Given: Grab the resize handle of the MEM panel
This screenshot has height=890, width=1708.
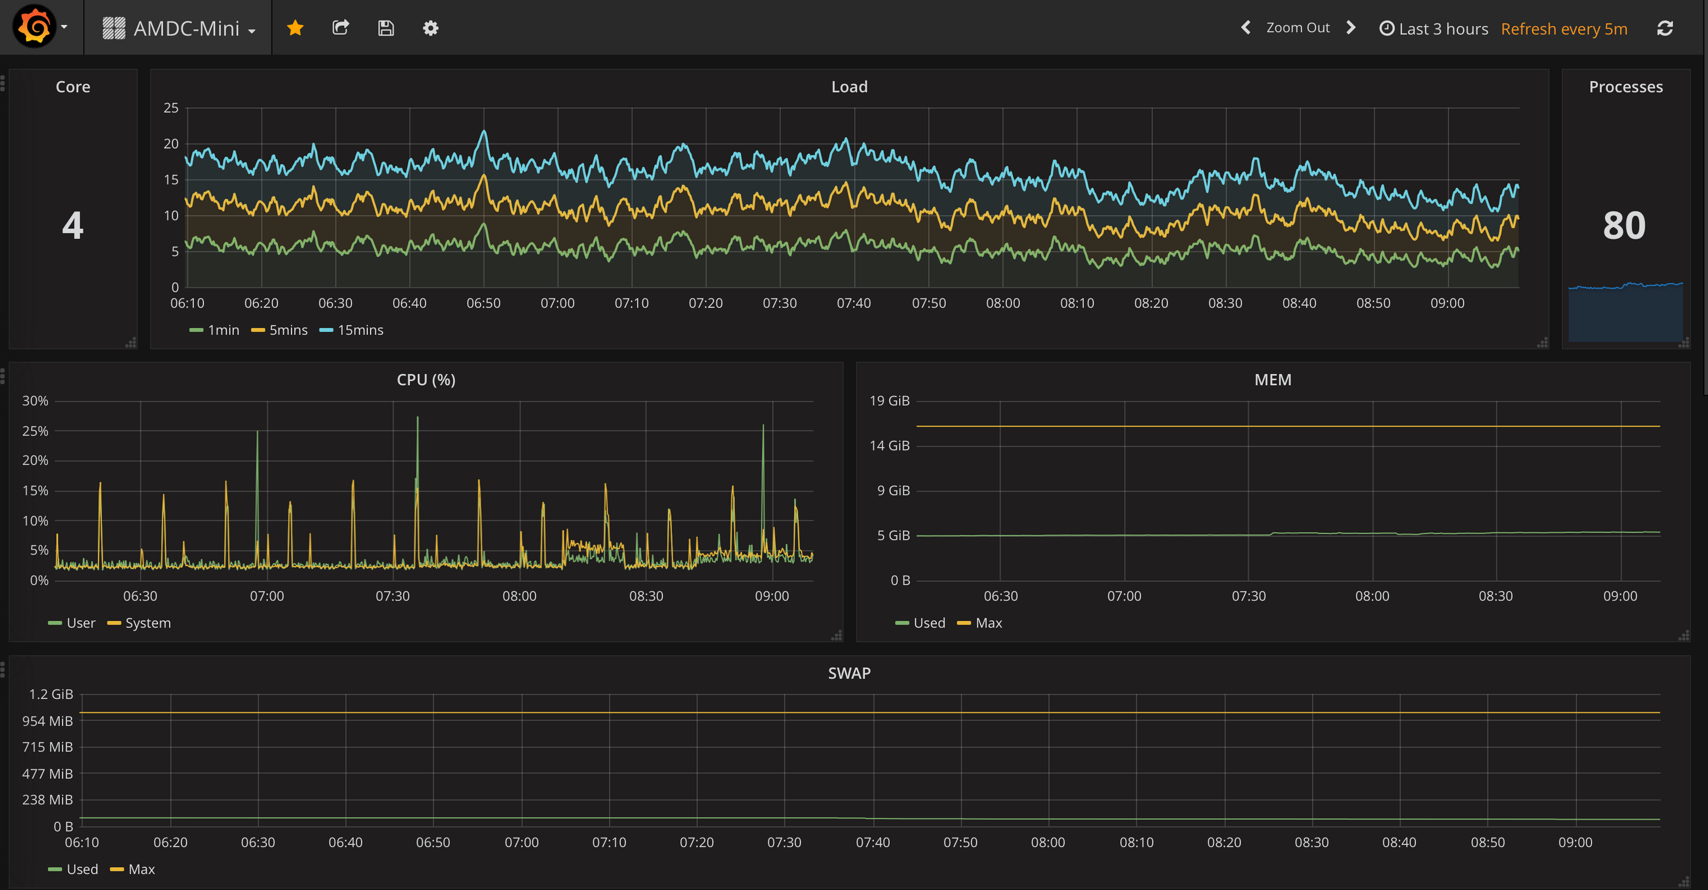Looking at the screenshot, I should 1684,635.
